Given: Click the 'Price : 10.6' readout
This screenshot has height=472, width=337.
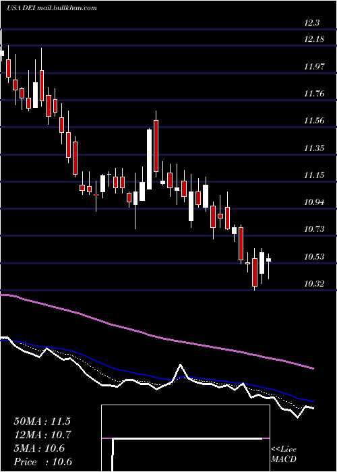Looking at the screenshot, I should [42, 462].
